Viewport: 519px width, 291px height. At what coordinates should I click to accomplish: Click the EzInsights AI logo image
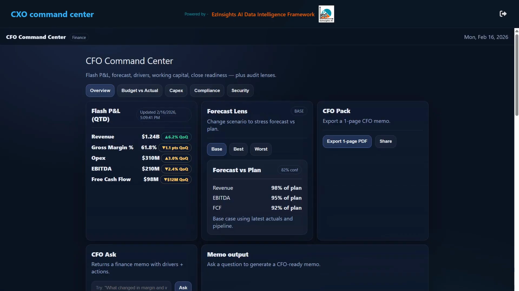[326, 14]
